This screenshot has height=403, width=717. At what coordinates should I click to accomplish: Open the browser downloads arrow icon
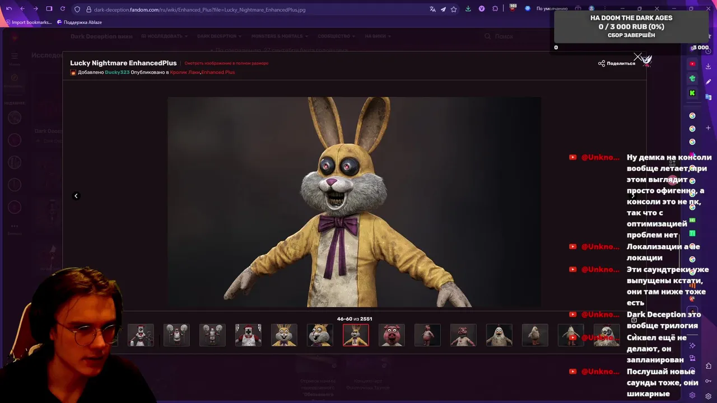coord(468,9)
